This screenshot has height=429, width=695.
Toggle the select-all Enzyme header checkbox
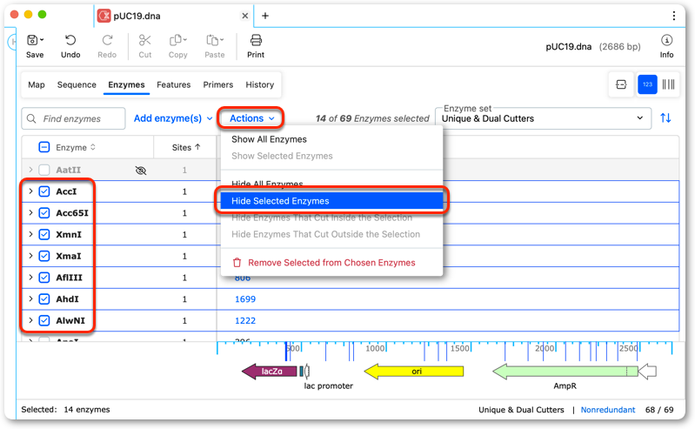click(x=44, y=147)
